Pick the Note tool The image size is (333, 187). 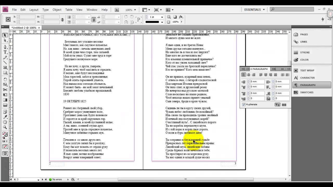(5, 112)
